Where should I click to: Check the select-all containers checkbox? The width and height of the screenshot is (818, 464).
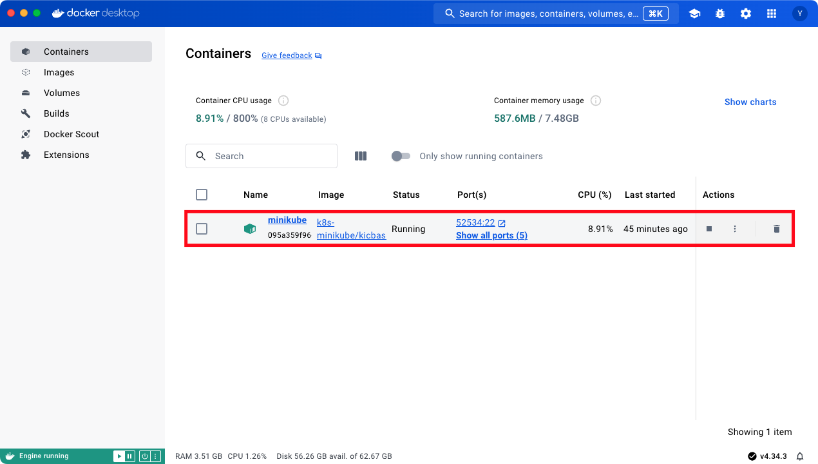coord(202,195)
